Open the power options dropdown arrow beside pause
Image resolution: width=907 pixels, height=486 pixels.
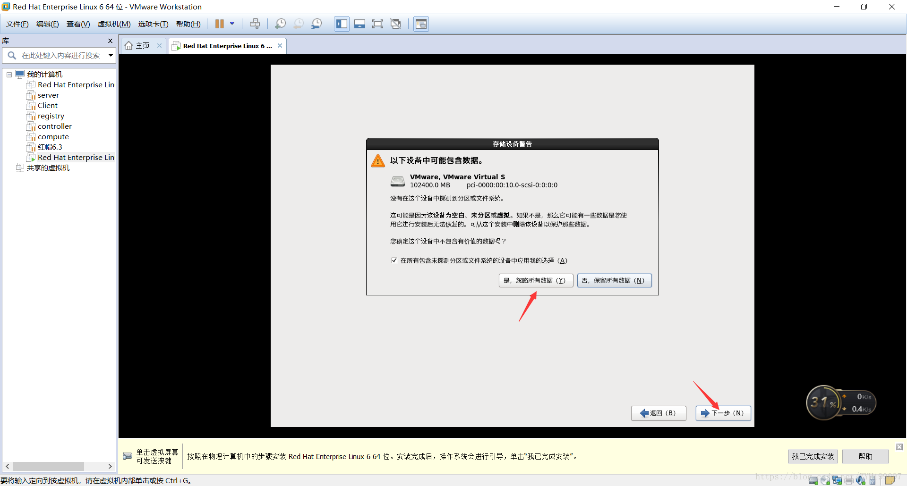[232, 24]
